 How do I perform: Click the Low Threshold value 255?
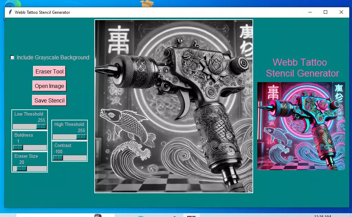click(x=41, y=120)
